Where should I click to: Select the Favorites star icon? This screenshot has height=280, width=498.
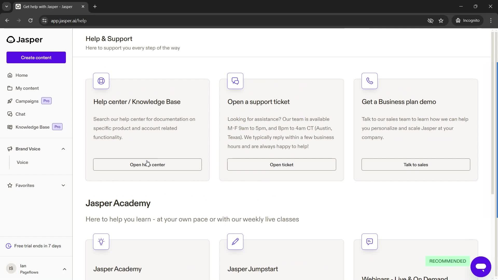click(9, 185)
